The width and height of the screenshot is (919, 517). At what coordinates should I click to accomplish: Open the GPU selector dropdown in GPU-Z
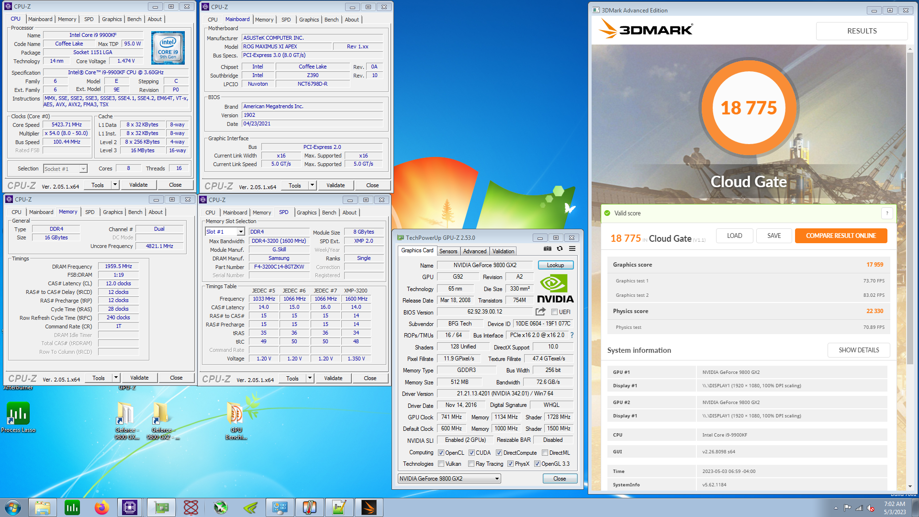point(449,479)
